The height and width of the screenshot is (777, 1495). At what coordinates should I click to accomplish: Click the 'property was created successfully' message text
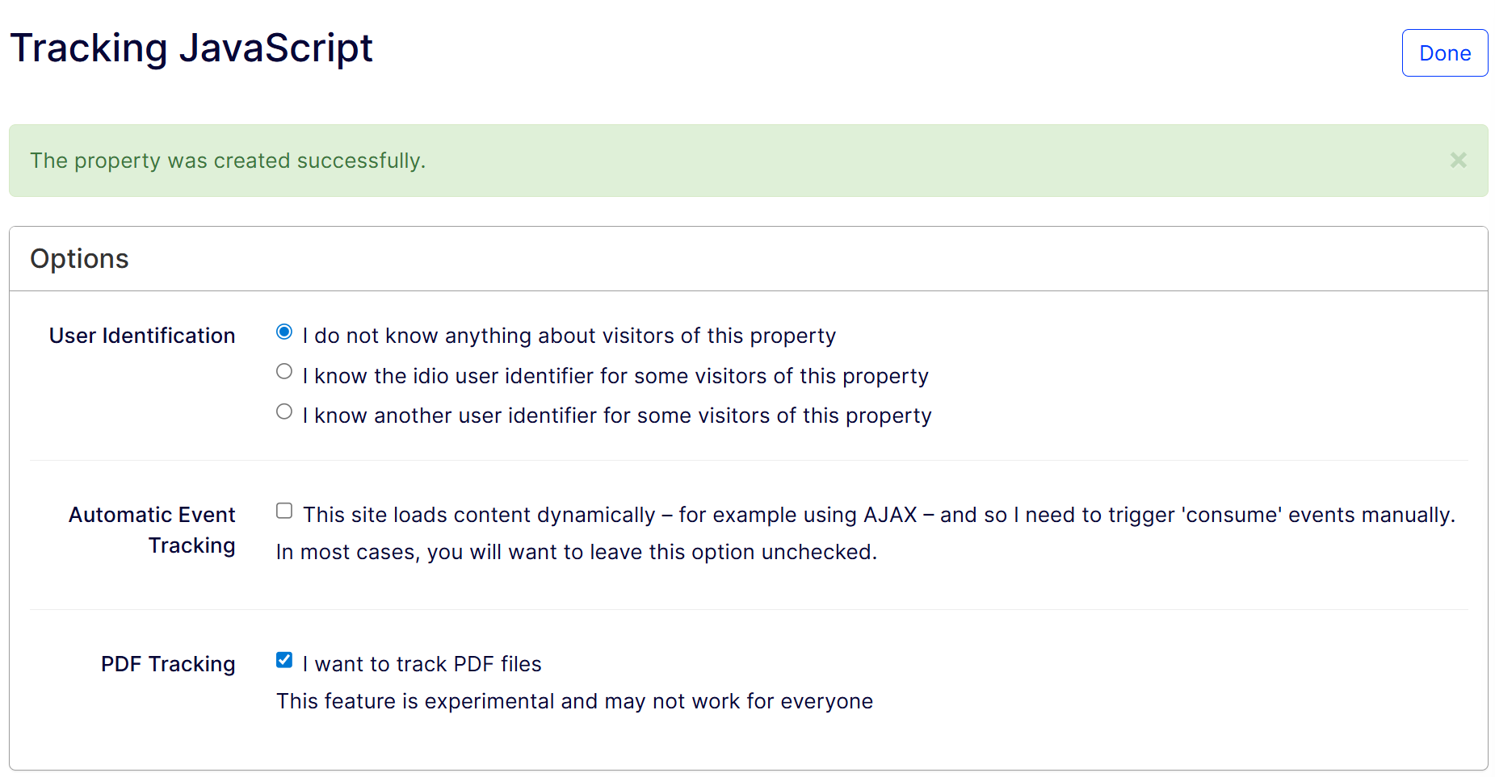point(228,161)
